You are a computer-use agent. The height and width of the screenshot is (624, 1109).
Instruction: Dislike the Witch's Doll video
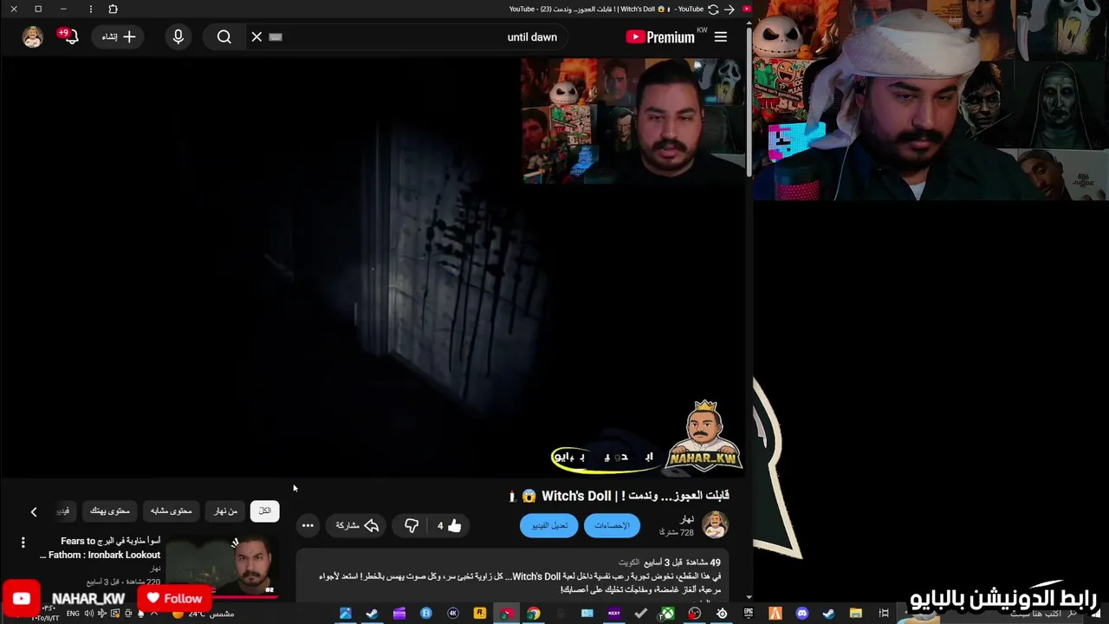pyautogui.click(x=412, y=525)
